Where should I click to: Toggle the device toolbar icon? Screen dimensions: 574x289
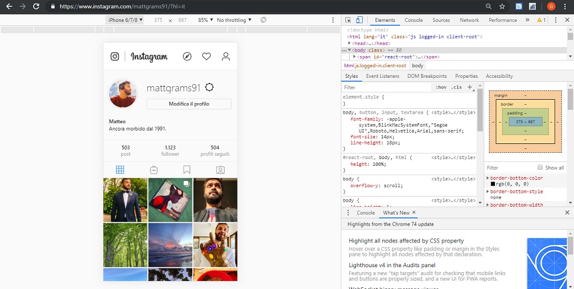pos(359,20)
